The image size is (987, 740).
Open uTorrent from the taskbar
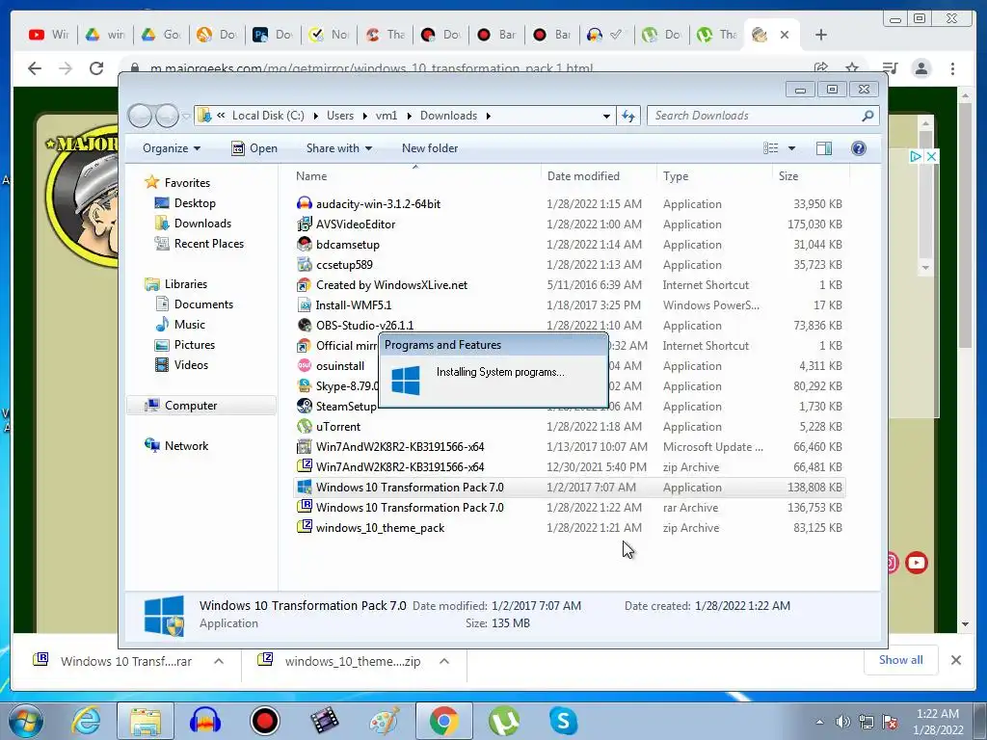point(503,721)
